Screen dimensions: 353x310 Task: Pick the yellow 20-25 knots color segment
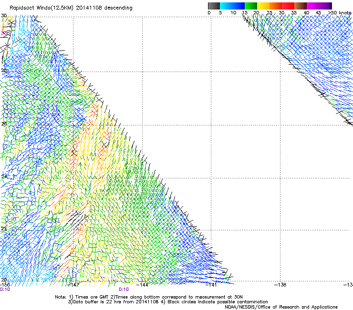pyautogui.click(x=263, y=6)
